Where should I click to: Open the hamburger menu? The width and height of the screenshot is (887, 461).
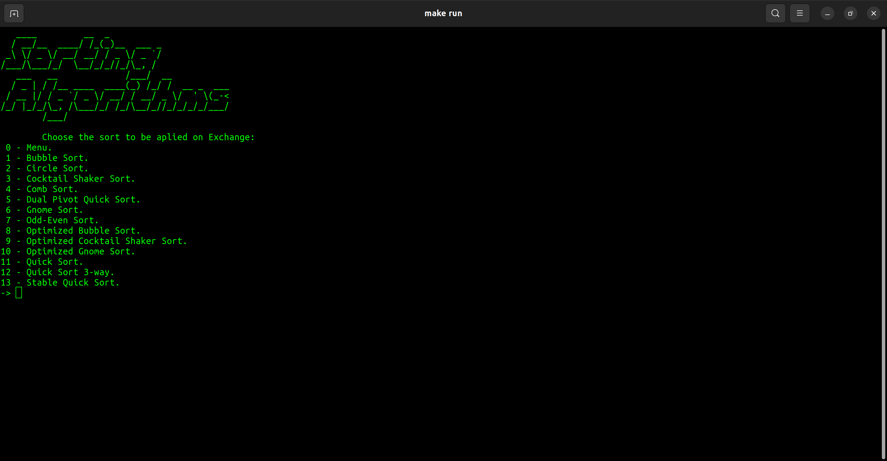pyautogui.click(x=800, y=14)
